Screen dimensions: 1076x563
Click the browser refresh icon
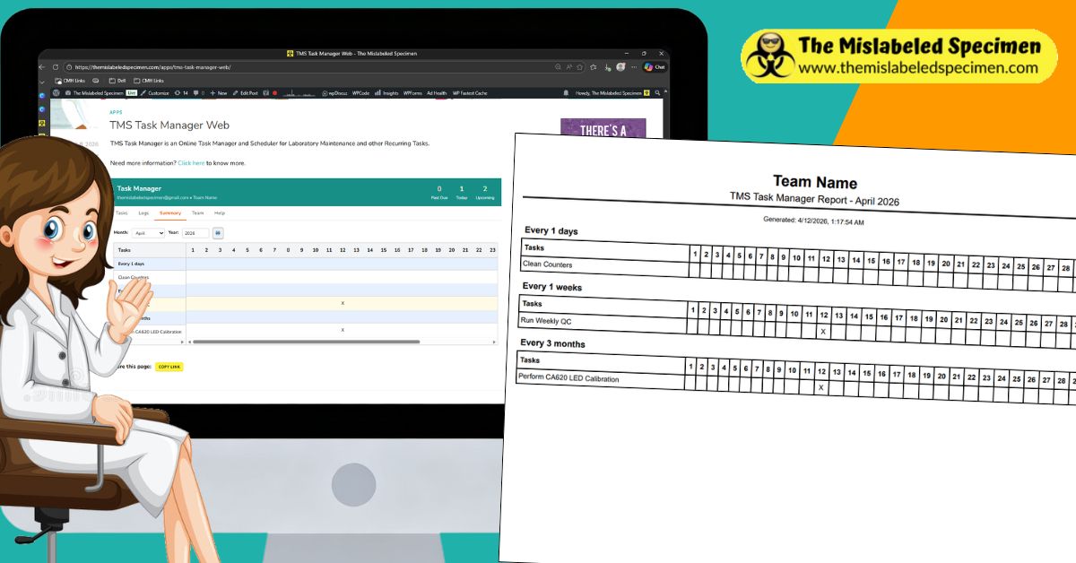56,67
